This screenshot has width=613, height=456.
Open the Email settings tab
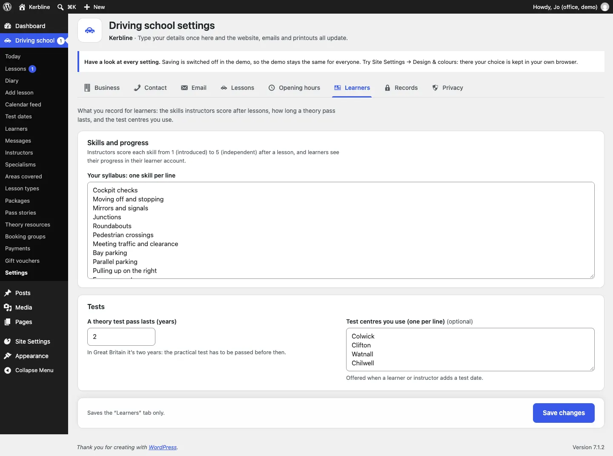click(194, 88)
